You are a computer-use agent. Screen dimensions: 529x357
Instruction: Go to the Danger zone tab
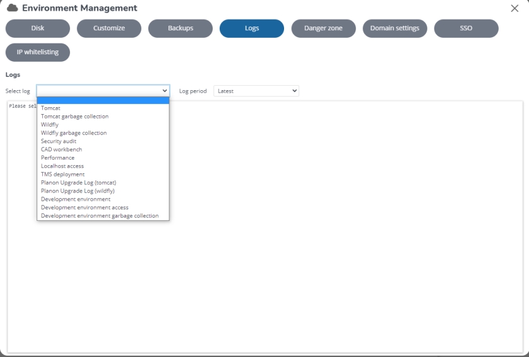(x=323, y=28)
